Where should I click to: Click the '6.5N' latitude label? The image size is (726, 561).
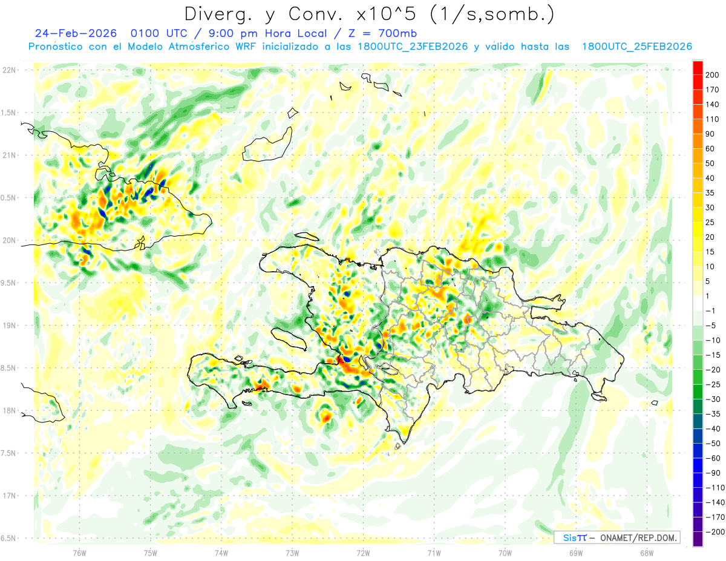click(x=8, y=538)
